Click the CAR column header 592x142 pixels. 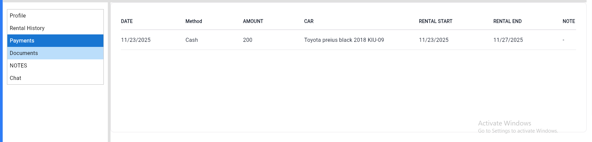tap(309, 21)
